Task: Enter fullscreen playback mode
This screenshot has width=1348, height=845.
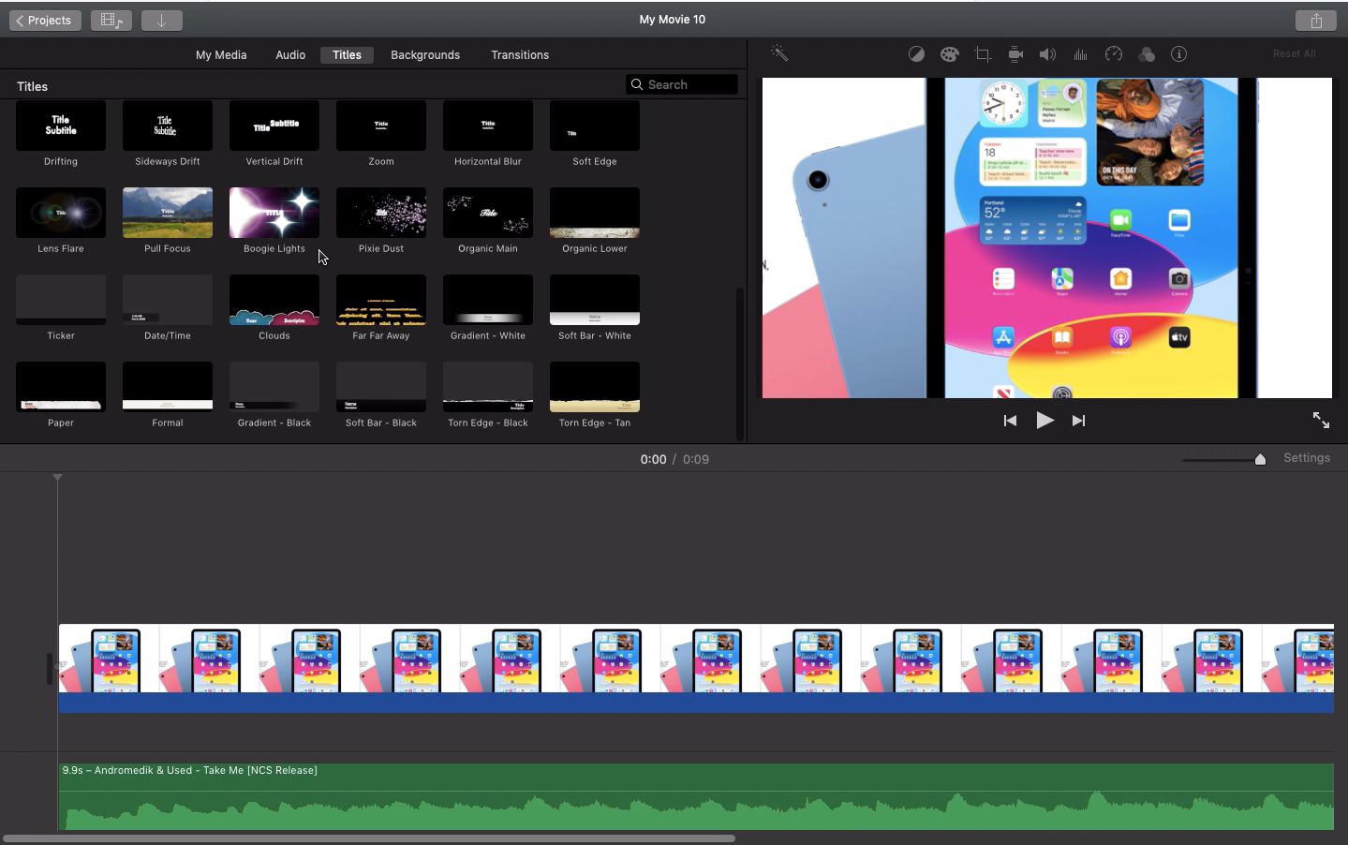Action: point(1321,421)
